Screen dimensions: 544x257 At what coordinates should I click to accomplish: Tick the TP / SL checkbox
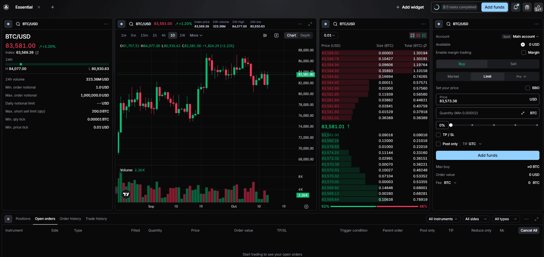coord(438,135)
